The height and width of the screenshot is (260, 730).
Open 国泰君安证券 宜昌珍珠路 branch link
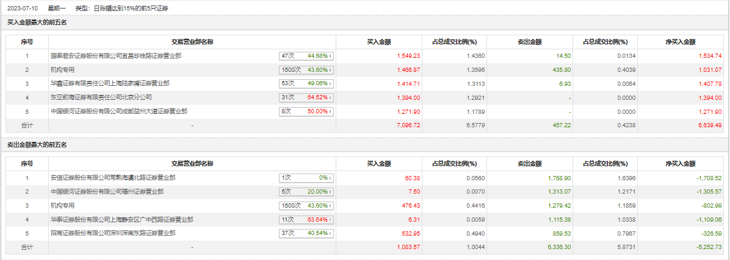[x=116, y=56]
